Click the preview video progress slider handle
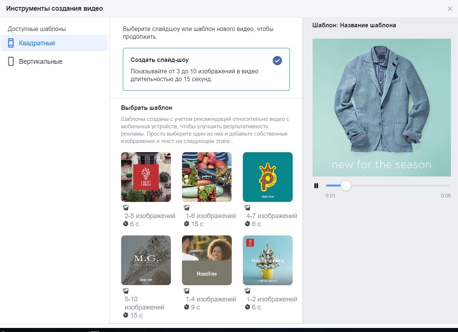 click(x=346, y=186)
